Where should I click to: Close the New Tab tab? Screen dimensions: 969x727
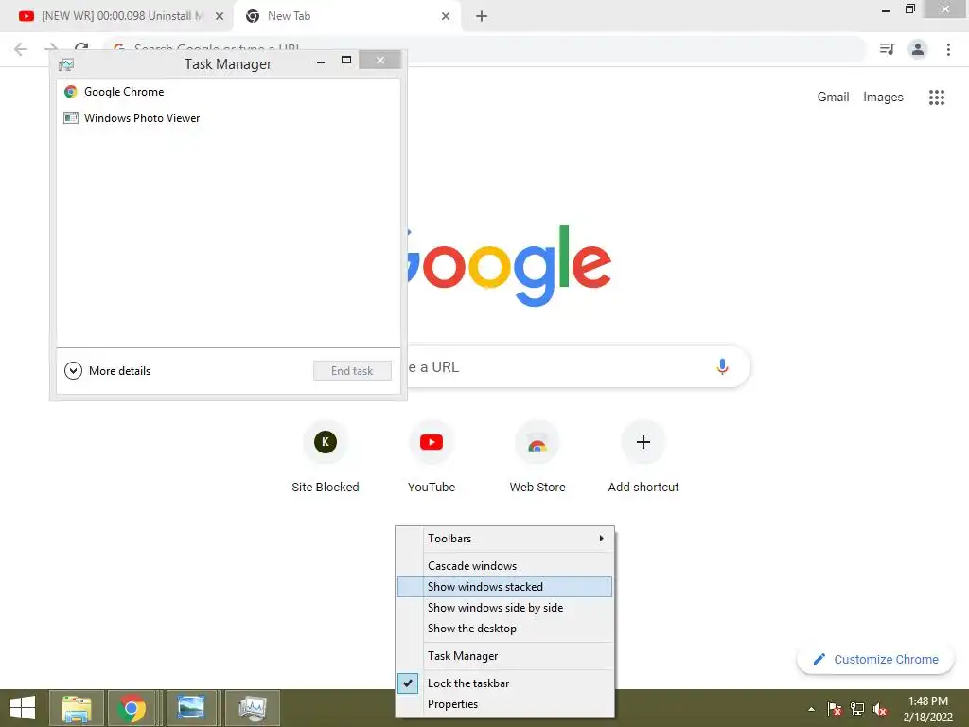click(x=446, y=16)
